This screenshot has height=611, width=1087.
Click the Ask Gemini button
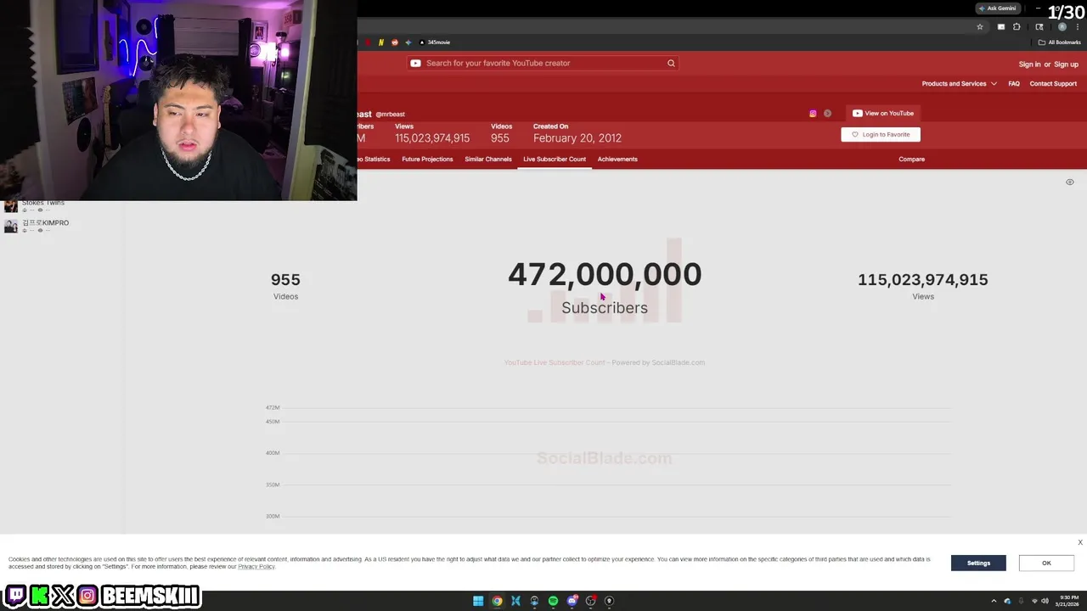pyautogui.click(x=997, y=8)
